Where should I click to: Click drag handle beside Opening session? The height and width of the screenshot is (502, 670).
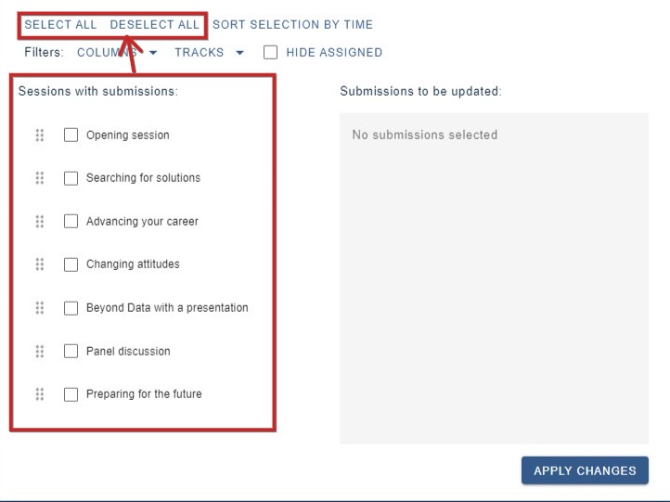coord(40,135)
